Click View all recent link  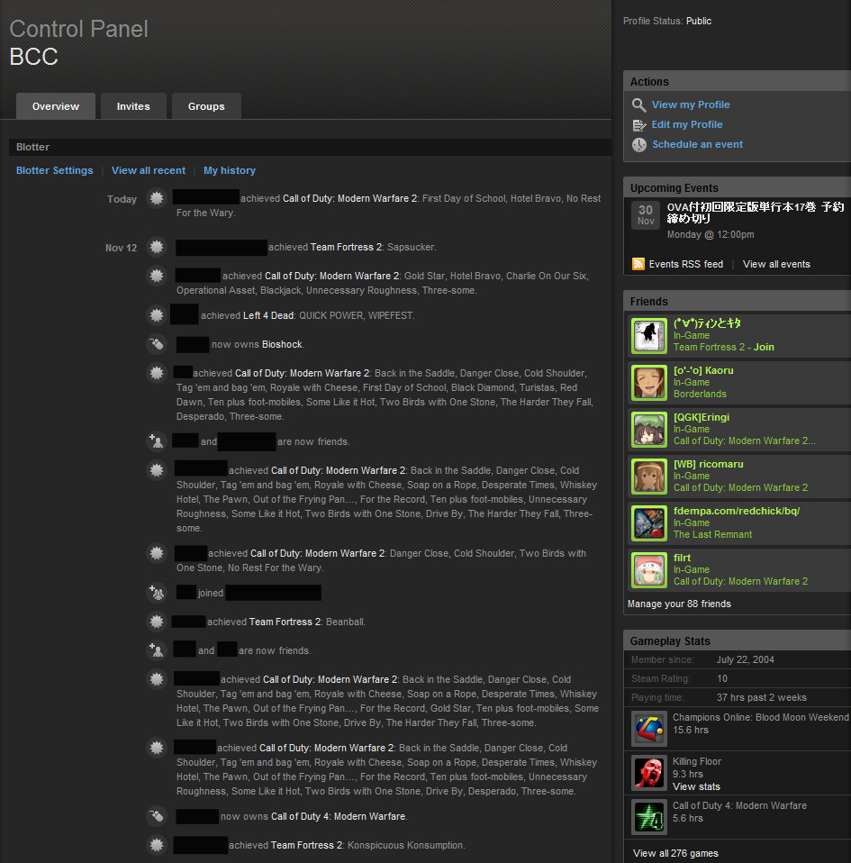click(x=149, y=170)
